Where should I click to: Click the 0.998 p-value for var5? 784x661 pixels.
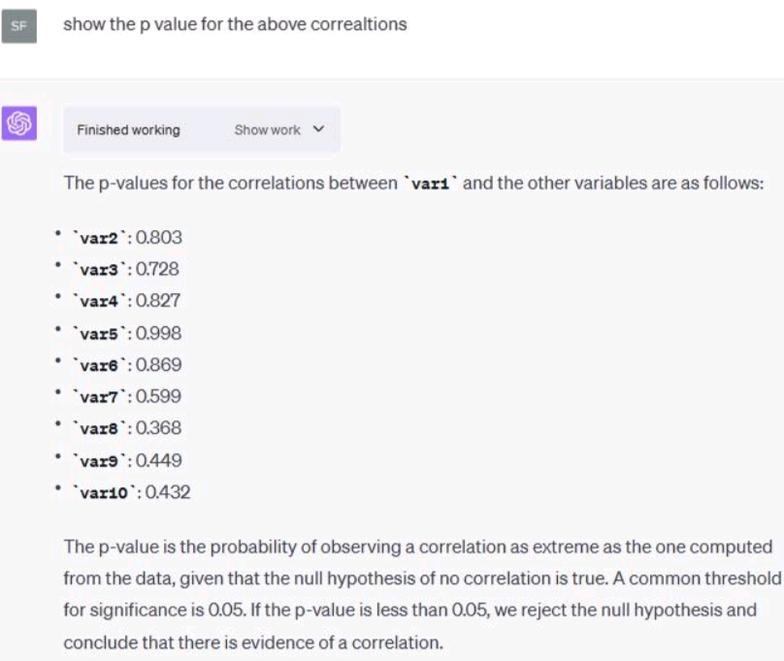tap(158, 333)
